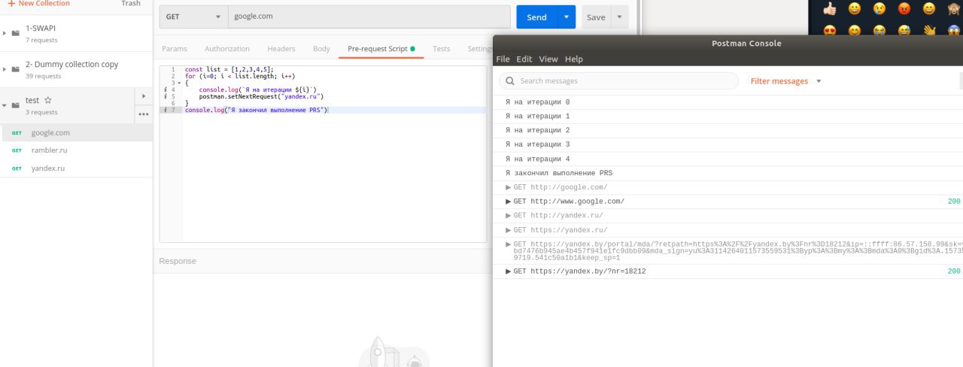Pick the waving hand emoji
Screen dimensions: 963x367
[930, 31]
